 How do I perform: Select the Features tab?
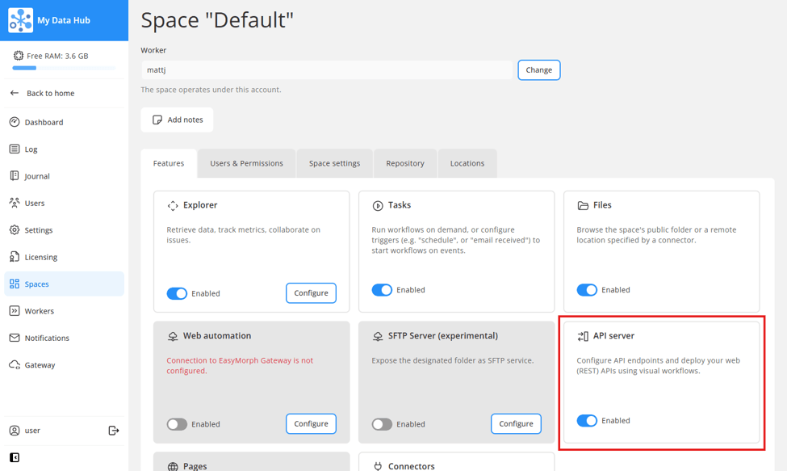click(169, 163)
